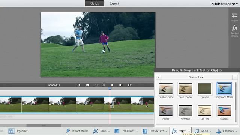Click the Organizer icon
Screen dimensions: 240x135
11,131
